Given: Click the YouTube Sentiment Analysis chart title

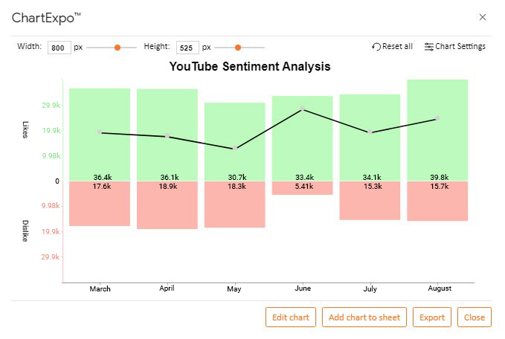Looking at the screenshot, I should pyautogui.click(x=250, y=66).
